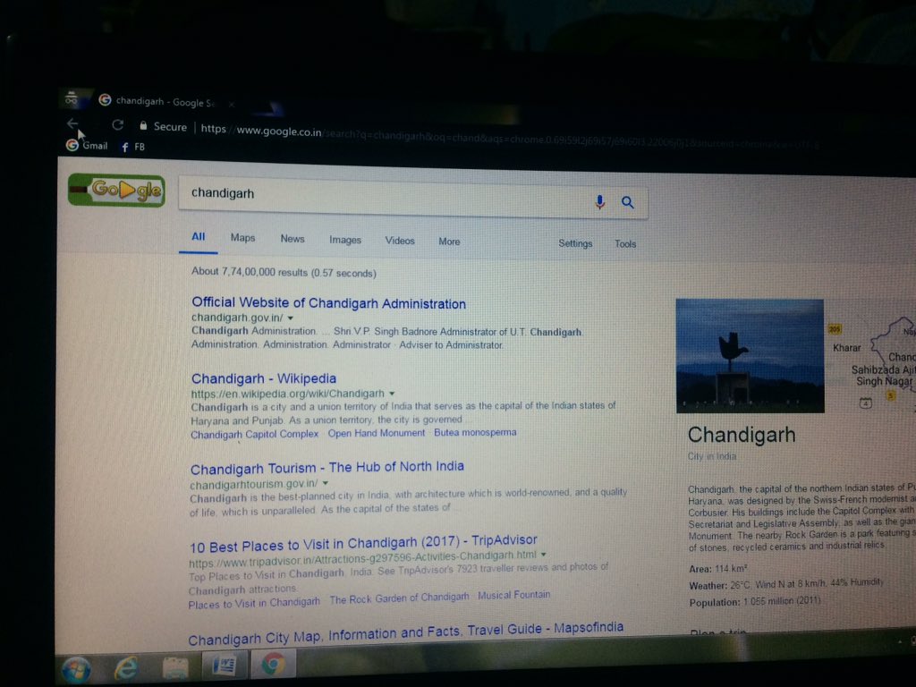916x687 pixels.
Task: Switch to News results tab
Action: [x=293, y=239]
